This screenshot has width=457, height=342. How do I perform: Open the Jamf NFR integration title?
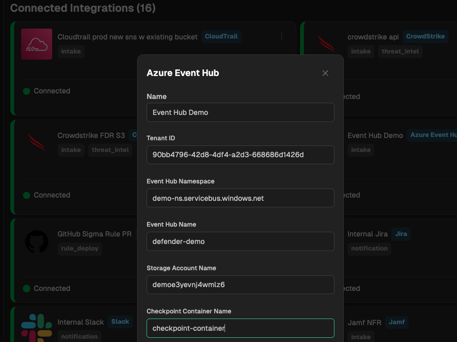click(364, 323)
